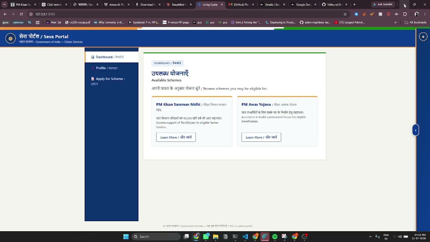Open the cs229-cvxopt.pdf bookmark
This screenshot has height=242, width=430.
tap(78, 23)
